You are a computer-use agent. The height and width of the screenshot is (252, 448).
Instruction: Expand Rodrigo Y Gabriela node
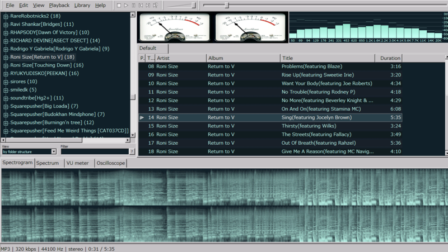pyautogui.click(x=6, y=49)
